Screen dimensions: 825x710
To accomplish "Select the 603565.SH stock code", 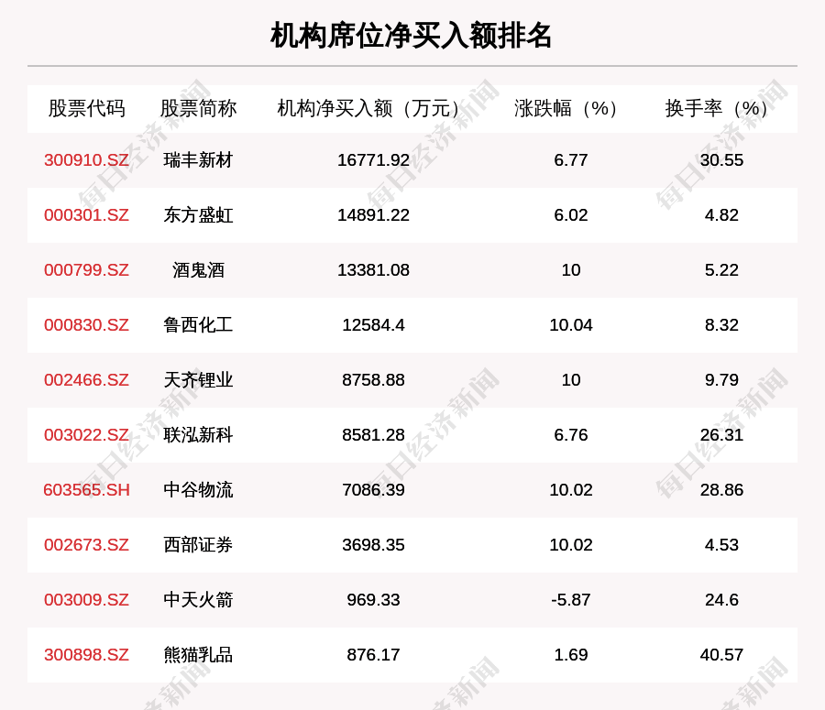I will pos(86,490).
